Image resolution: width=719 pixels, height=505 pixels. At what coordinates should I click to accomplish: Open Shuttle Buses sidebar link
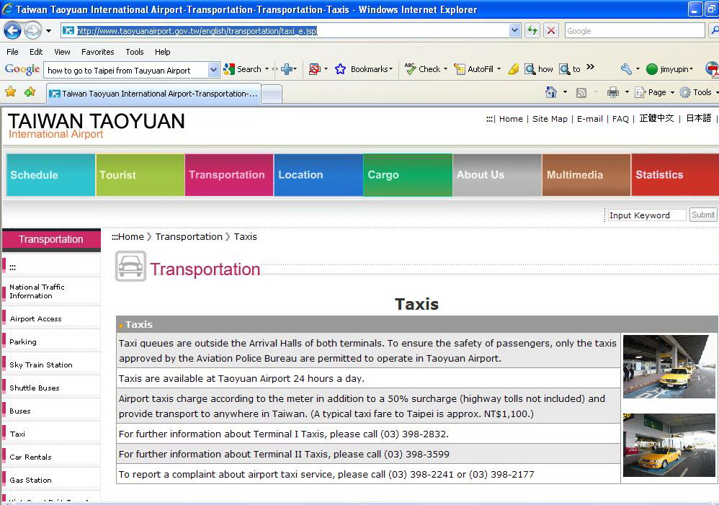pos(35,388)
